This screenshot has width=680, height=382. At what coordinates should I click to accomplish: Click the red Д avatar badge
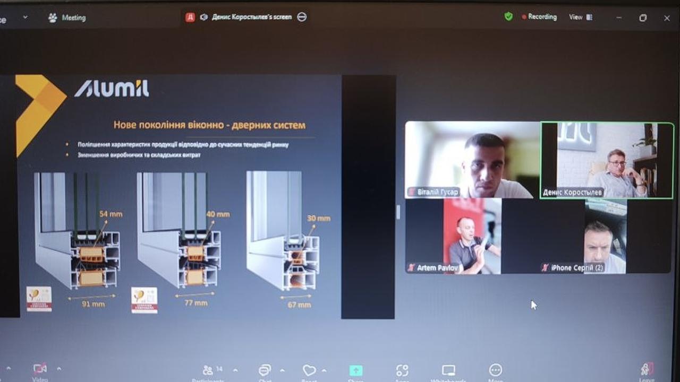190,17
